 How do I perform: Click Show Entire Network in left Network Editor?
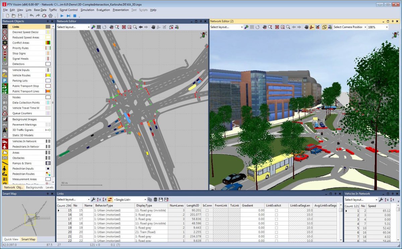pos(124,27)
